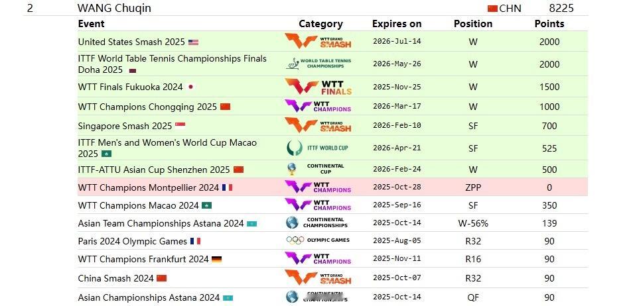Click the Continental Championships globe icon for Asian Team Championships
631x306 pixels.
292,223
